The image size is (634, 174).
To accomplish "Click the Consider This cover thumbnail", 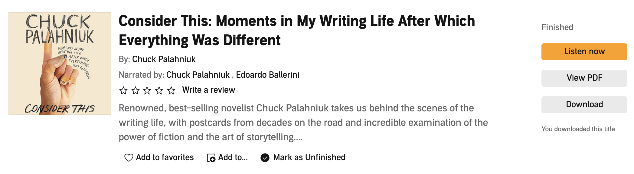I will 60,64.
